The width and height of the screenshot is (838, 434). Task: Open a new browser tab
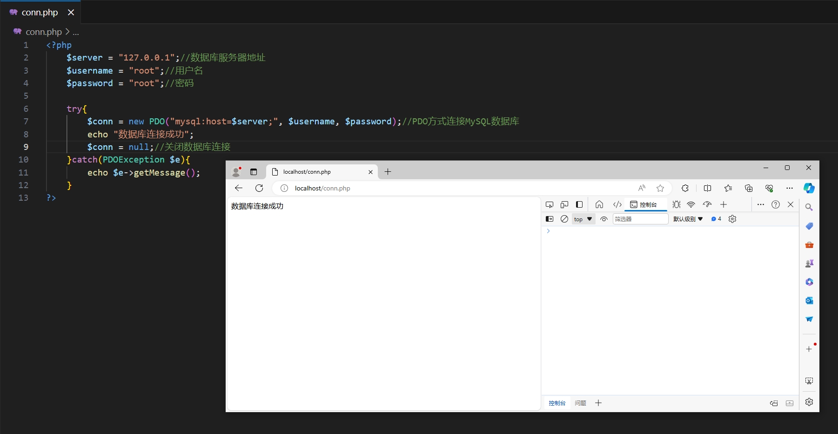[x=388, y=172]
